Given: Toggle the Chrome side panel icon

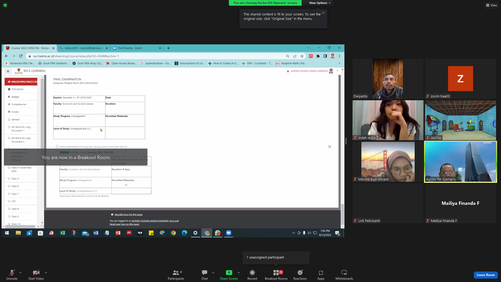Looking at the screenshot, I should (325, 56).
